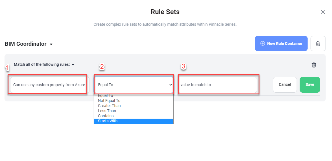Click the Equal To operator combo box

point(134,85)
